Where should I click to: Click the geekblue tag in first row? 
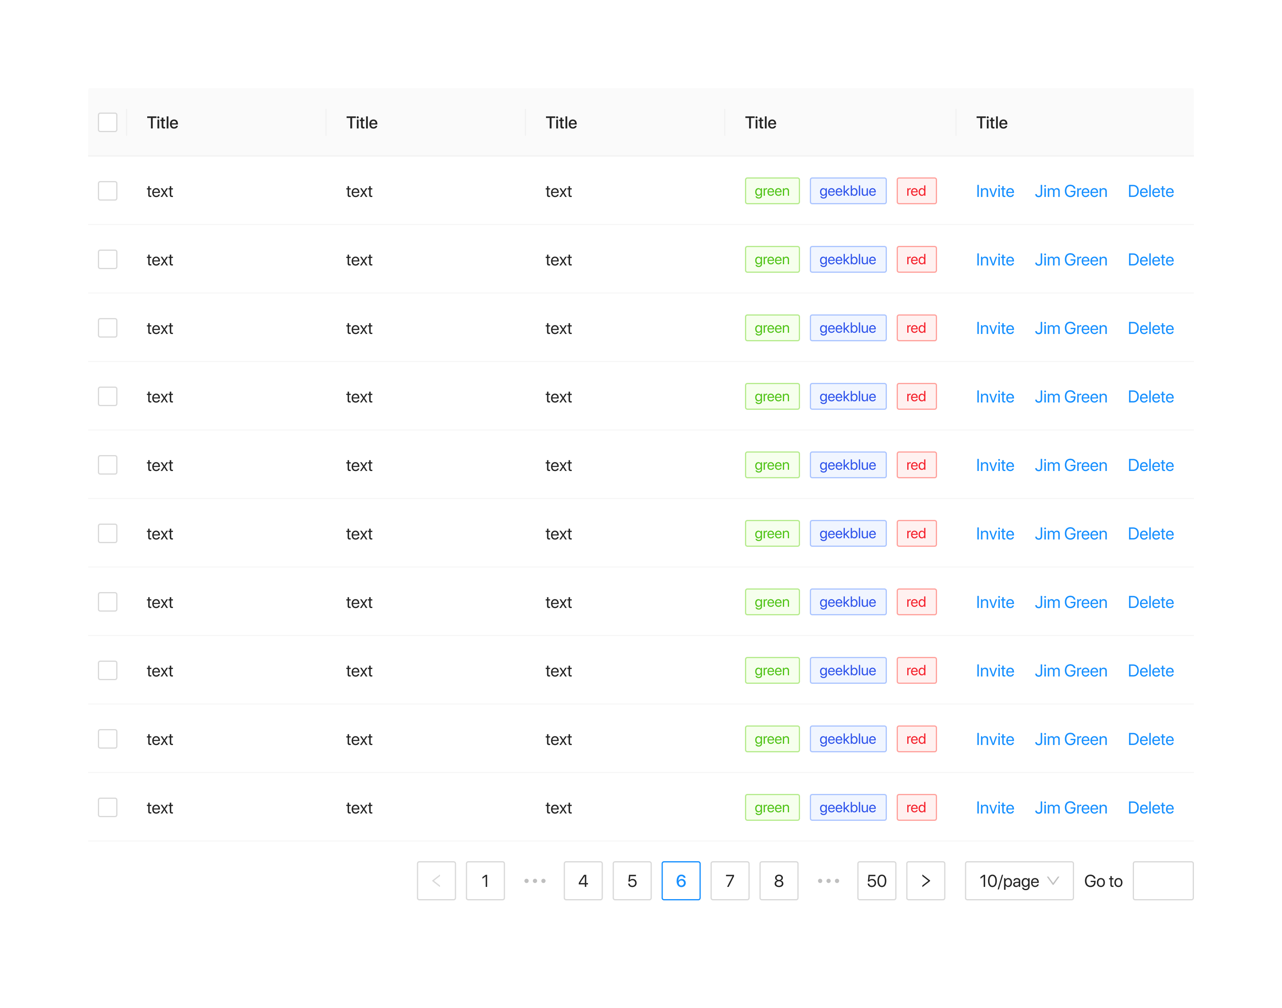[x=848, y=190]
